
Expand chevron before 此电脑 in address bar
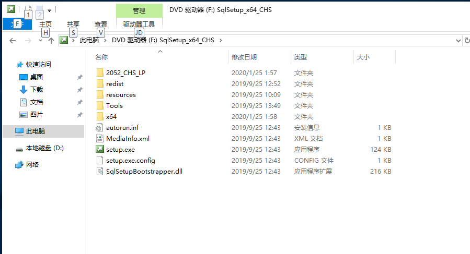[x=73, y=40]
